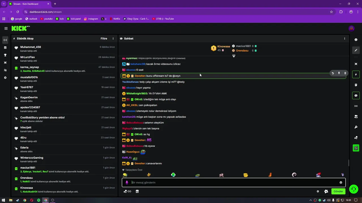Viewport: 362px width, 203px height.
Task: Open Spotify from the taskbar
Action: (x=39, y=200)
